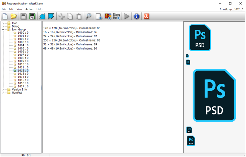
Task: Minimize the Resource Hacker window
Action: pyautogui.click(x=220, y=3)
